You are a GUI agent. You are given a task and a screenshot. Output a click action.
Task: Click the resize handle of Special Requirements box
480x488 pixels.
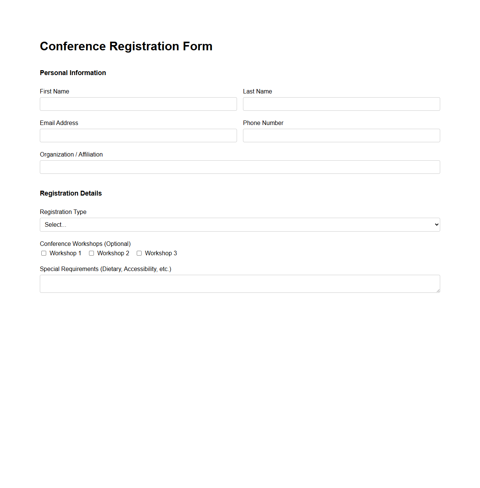pos(438,290)
